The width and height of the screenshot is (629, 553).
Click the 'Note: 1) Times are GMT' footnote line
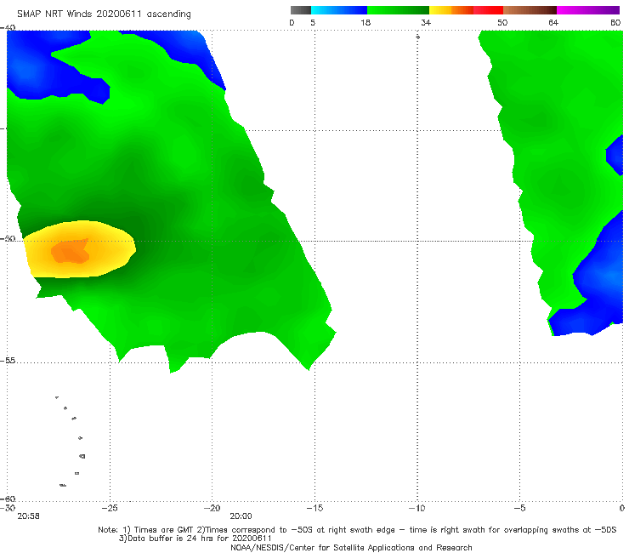(357, 530)
